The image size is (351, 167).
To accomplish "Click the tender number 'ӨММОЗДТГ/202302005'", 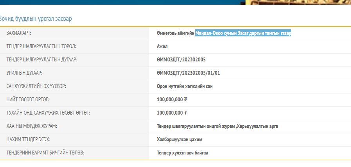I will click(x=181, y=60).
